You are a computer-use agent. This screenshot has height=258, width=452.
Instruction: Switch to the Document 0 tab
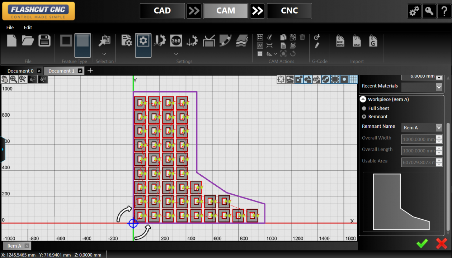[20, 70]
